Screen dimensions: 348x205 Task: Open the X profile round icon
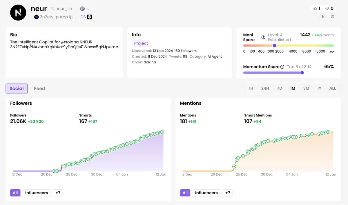[323, 17]
